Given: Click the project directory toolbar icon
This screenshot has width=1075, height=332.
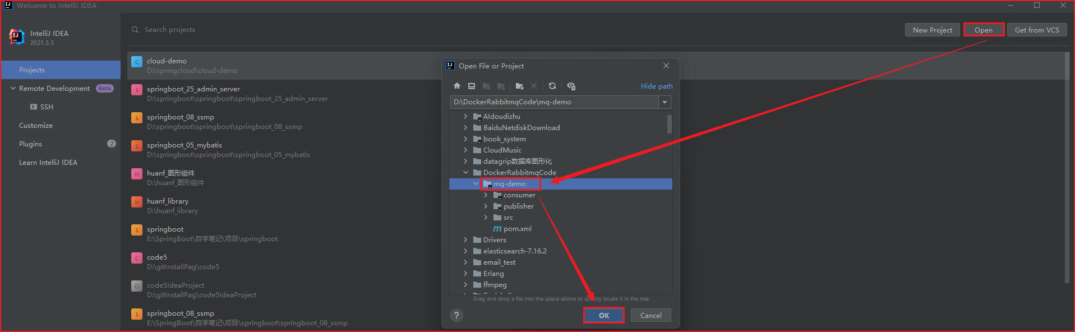Looking at the screenshot, I should (x=486, y=86).
